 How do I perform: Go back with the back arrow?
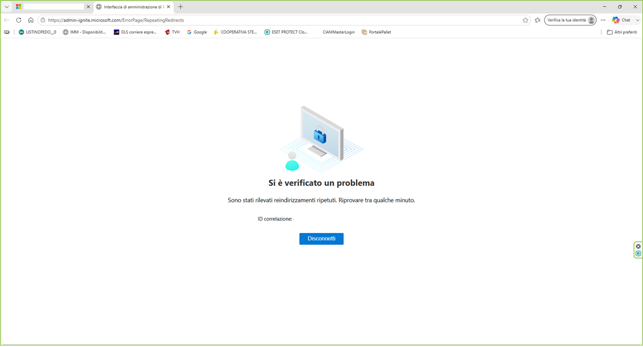(7, 20)
